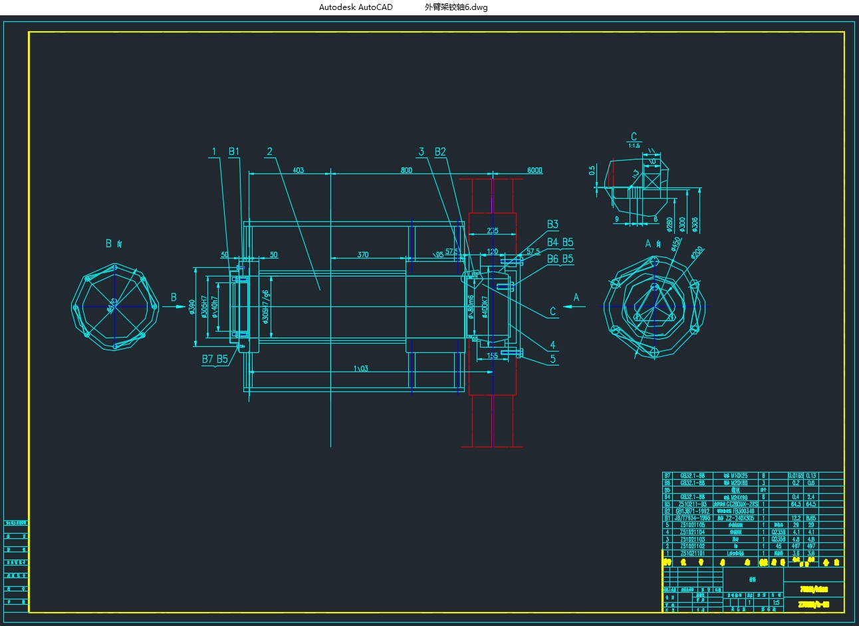Select the 370 dimension text
The image size is (859, 626).
pos(363,255)
